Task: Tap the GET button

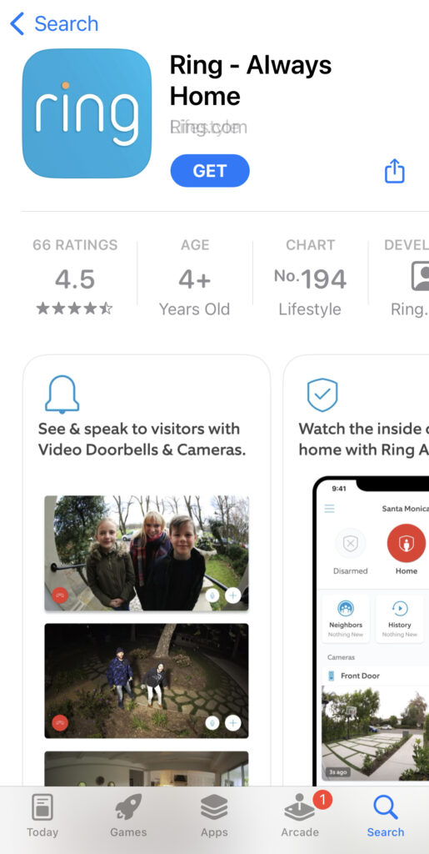Action: click(x=210, y=171)
